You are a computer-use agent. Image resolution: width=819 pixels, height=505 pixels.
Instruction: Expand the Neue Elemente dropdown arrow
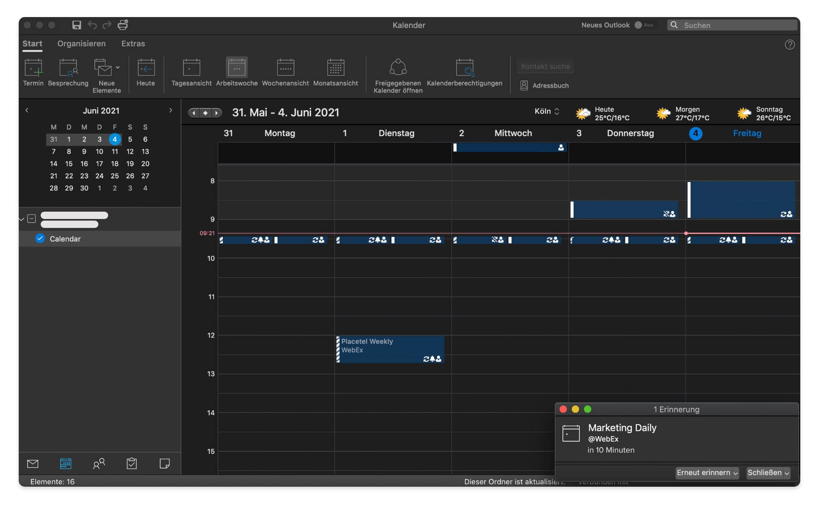click(118, 67)
